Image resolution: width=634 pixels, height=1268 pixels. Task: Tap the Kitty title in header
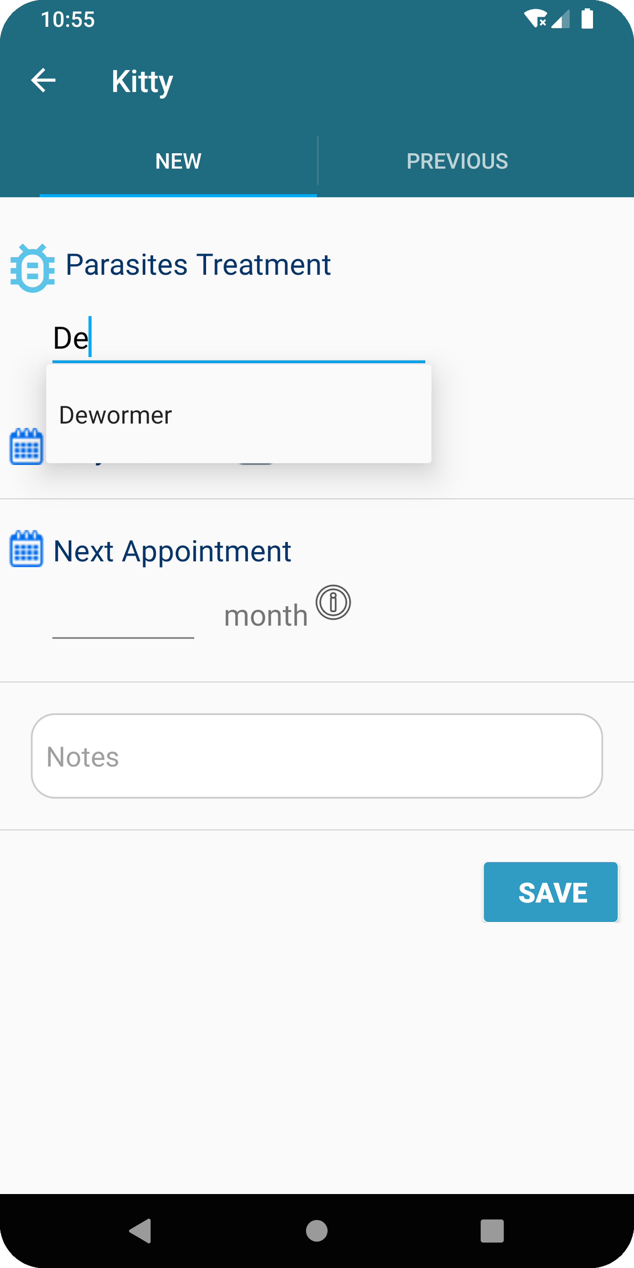[142, 81]
